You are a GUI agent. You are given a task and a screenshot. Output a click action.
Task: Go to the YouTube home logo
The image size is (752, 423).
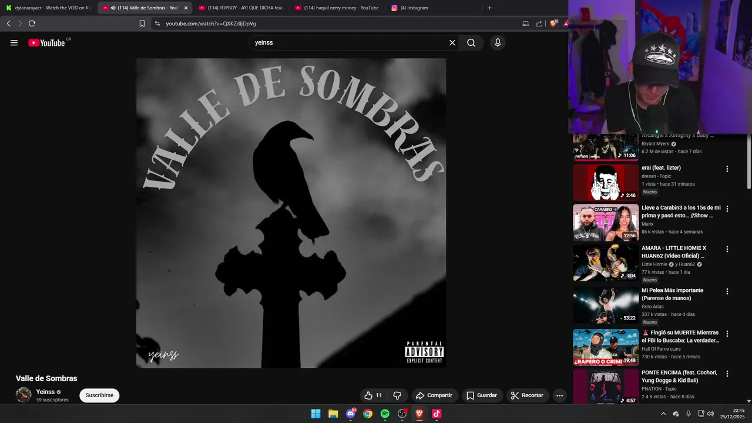click(46, 43)
